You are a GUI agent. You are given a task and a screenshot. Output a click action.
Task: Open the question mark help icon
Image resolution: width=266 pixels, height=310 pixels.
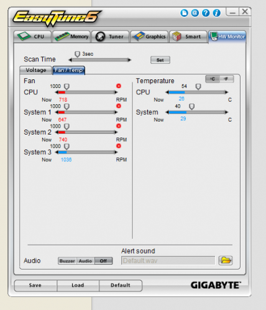pyautogui.click(x=206, y=13)
